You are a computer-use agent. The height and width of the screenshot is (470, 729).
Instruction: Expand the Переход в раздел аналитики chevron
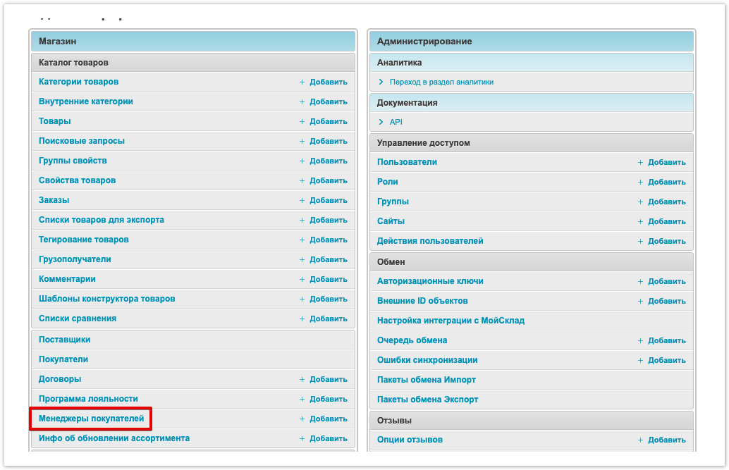point(381,82)
